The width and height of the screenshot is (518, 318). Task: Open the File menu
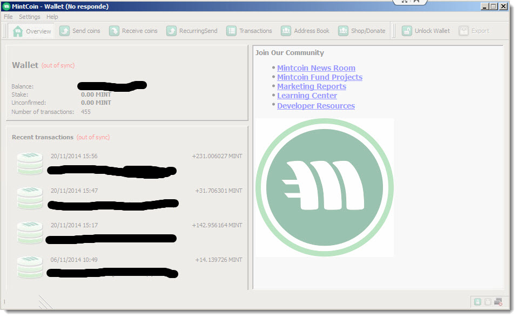tap(8, 17)
